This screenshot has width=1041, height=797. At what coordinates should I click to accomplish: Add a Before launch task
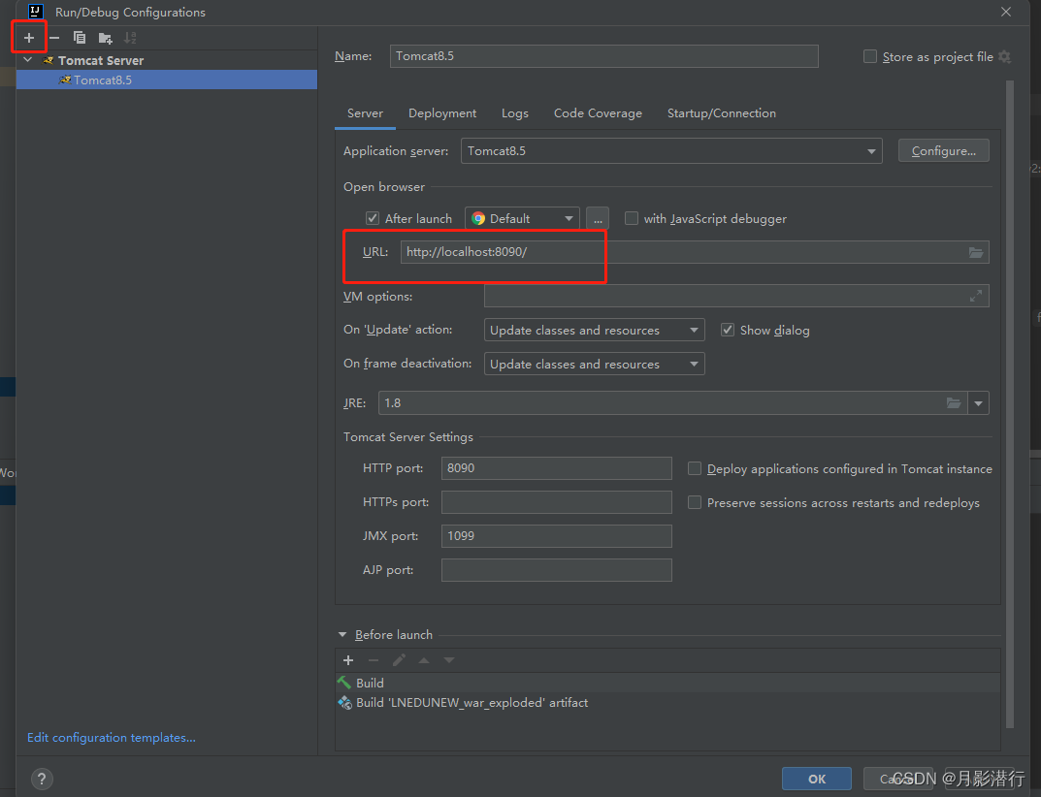[348, 660]
